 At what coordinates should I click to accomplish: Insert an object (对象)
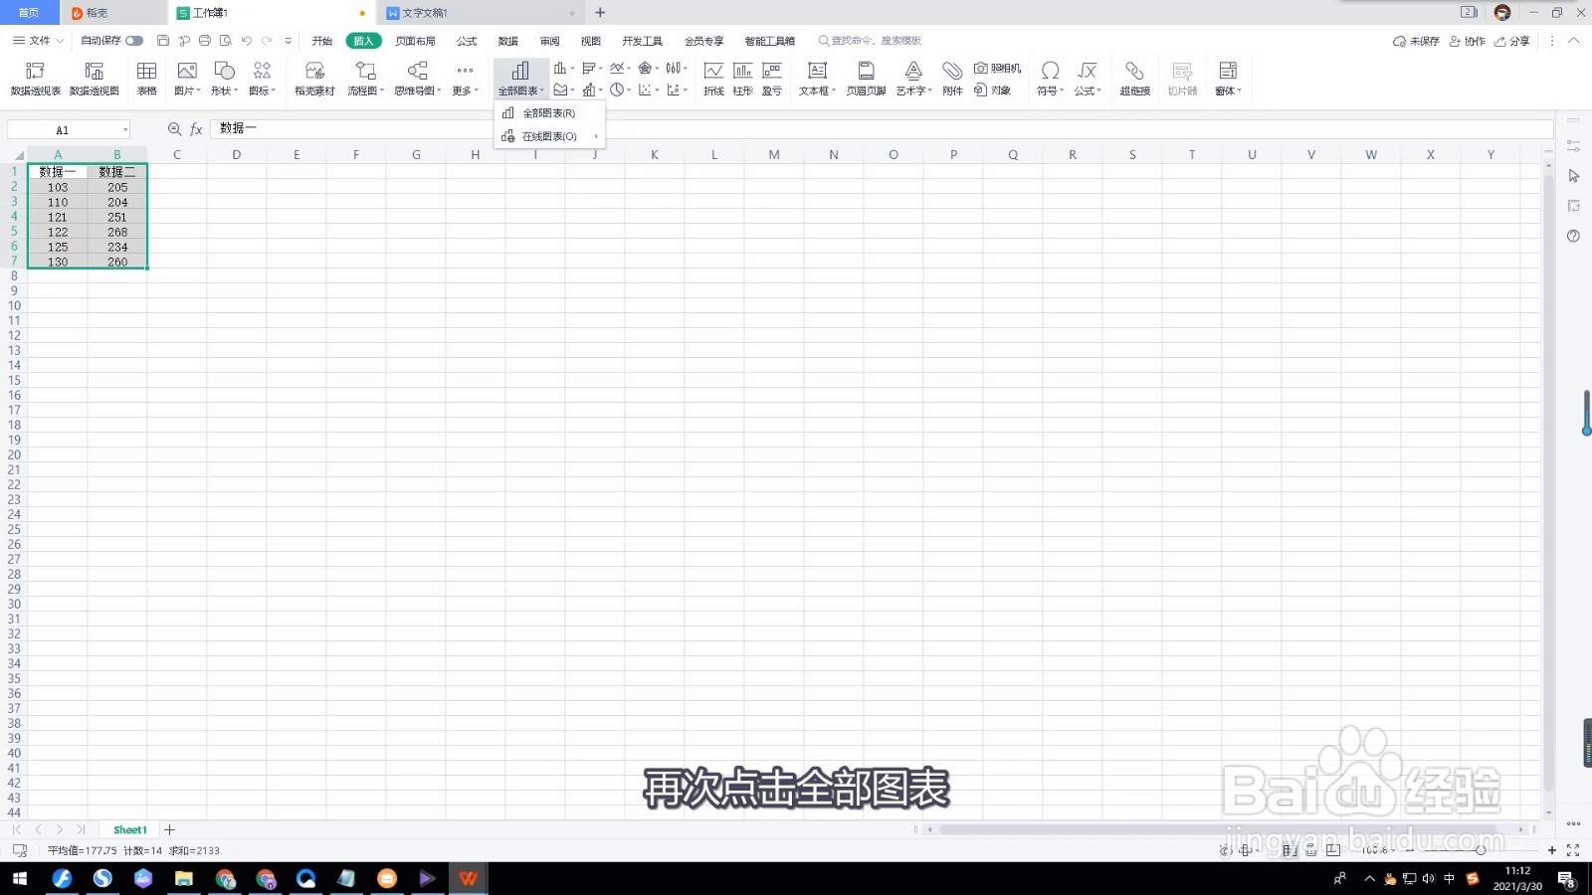(993, 90)
